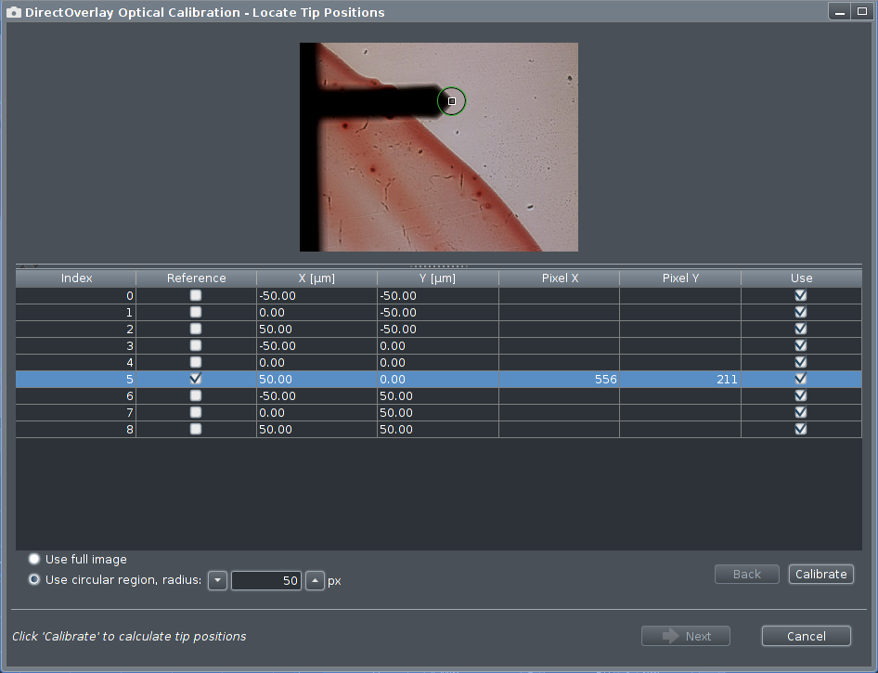Toggle Use checkbox for index 2
Screen dimensions: 878x673
tap(801, 329)
